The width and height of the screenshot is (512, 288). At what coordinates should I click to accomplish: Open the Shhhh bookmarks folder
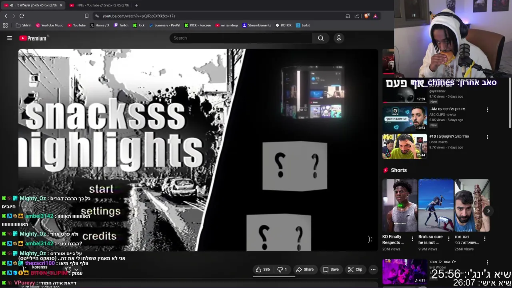pos(24,25)
